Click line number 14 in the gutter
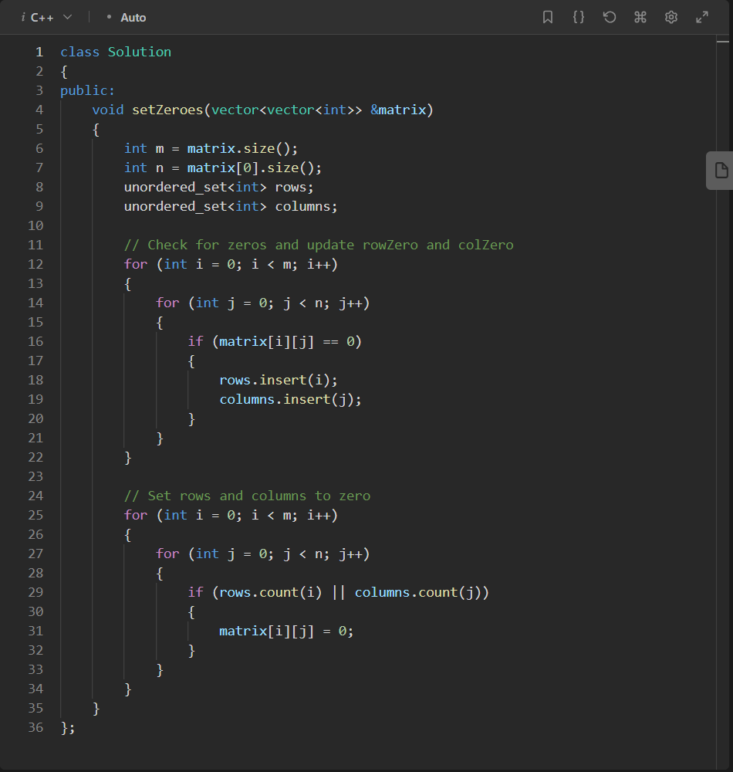This screenshot has width=733, height=772. pyautogui.click(x=35, y=303)
